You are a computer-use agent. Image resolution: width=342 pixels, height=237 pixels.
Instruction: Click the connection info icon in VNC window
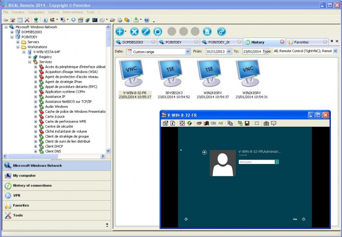coord(173,123)
